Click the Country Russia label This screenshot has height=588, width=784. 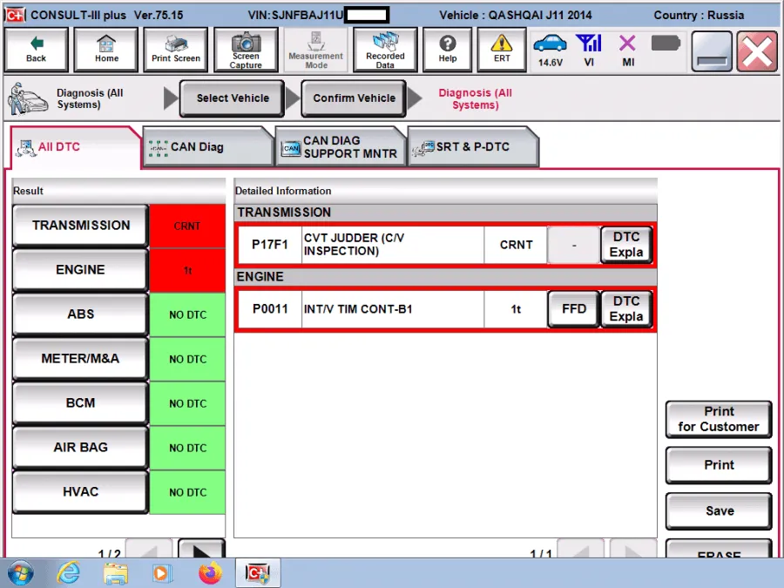699,16
